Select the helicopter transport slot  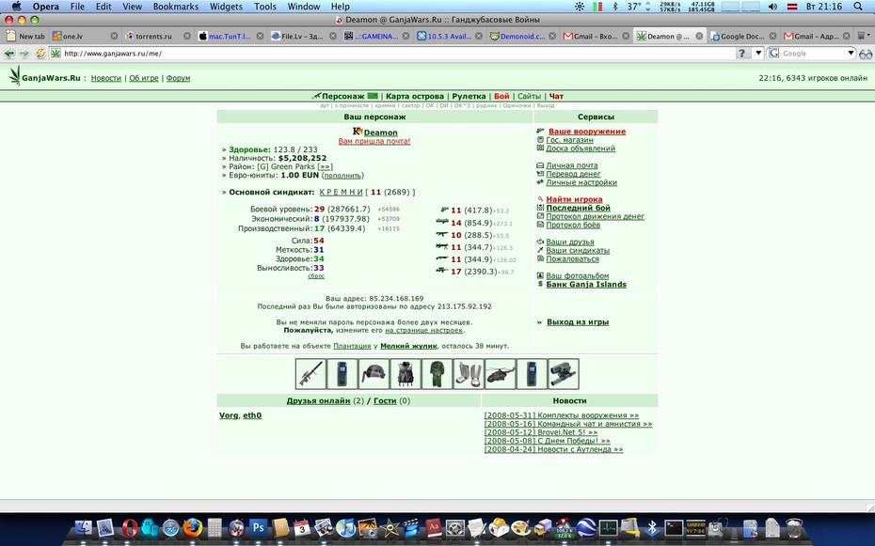click(x=500, y=374)
